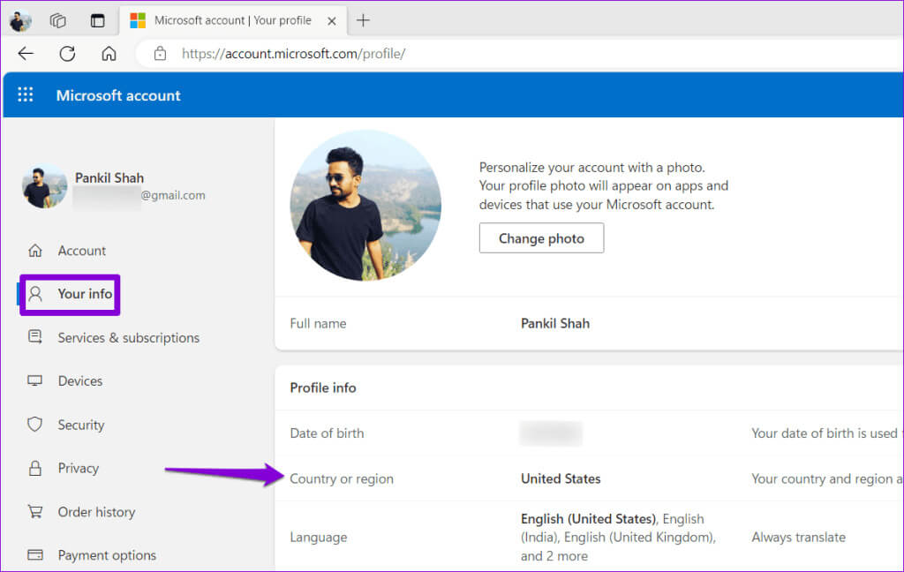
Task: Click the address bar URL
Action: tap(293, 54)
